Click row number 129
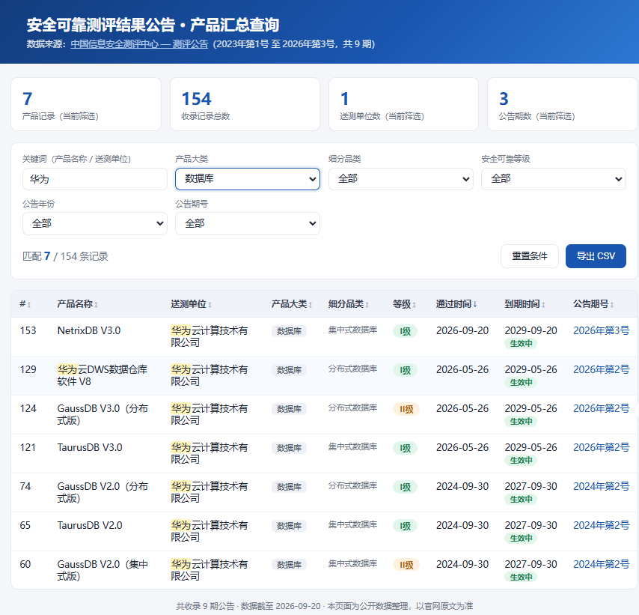The height and width of the screenshot is (615, 639). (28, 369)
